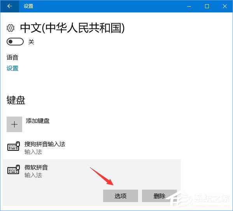Image resolution: width=233 pixels, height=211 pixels.
Task: Click the keyboard icon of 搜狗拼音输入法
Action: click(x=14, y=146)
